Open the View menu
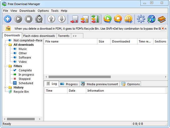Screen dimensions: 170x128 click(14, 11)
